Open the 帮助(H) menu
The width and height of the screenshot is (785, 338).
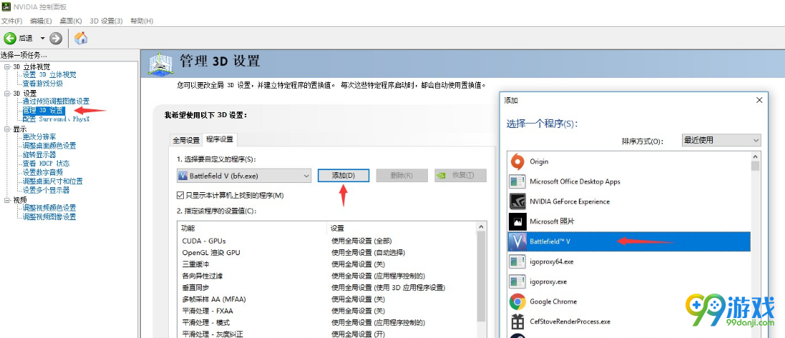coord(142,21)
